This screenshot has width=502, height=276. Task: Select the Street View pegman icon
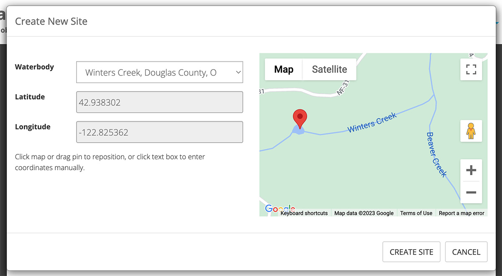pyautogui.click(x=471, y=131)
